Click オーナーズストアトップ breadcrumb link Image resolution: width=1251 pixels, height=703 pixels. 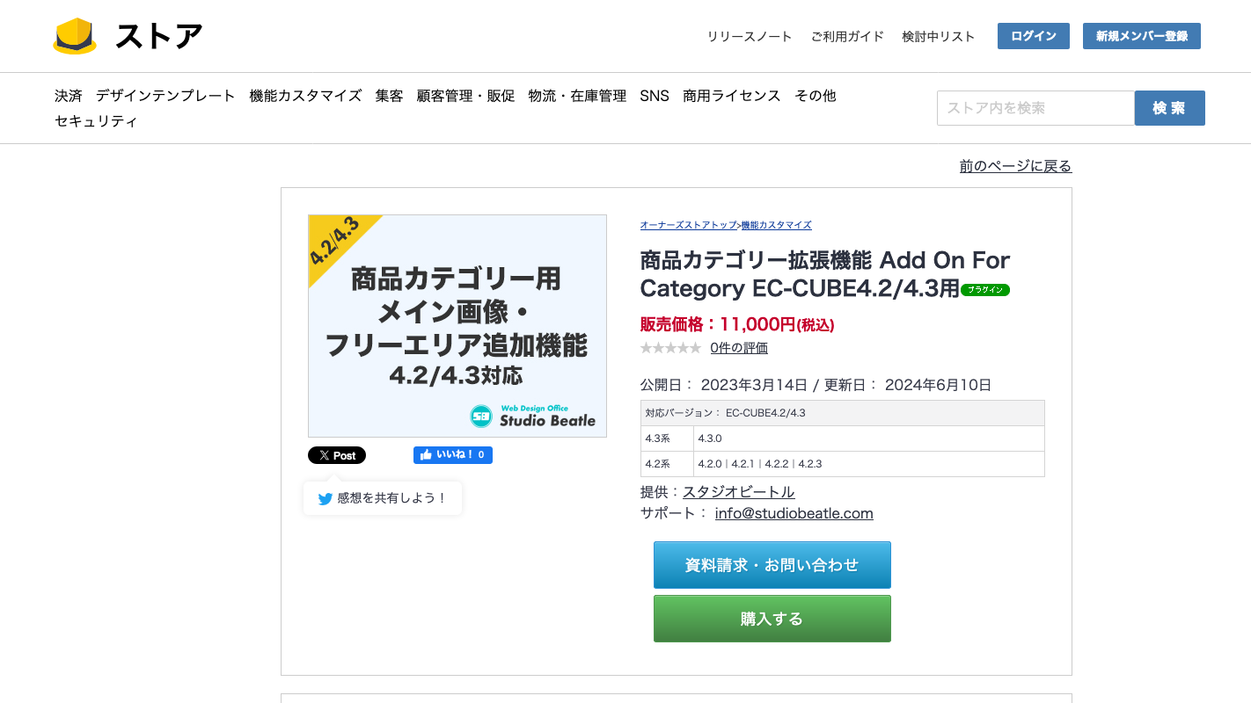(x=688, y=225)
